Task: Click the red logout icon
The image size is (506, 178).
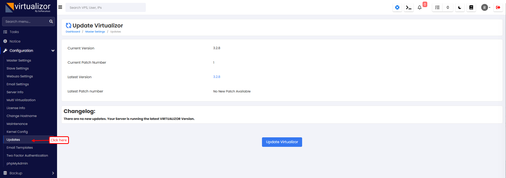Action: pyautogui.click(x=498, y=8)
